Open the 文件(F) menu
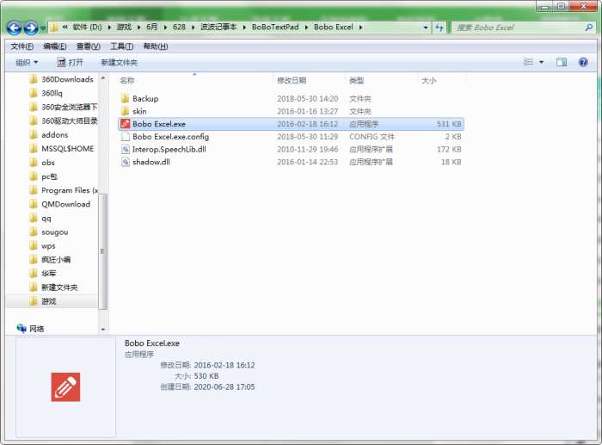Screen dimensions: 602x445 click(x=21, y=46)
